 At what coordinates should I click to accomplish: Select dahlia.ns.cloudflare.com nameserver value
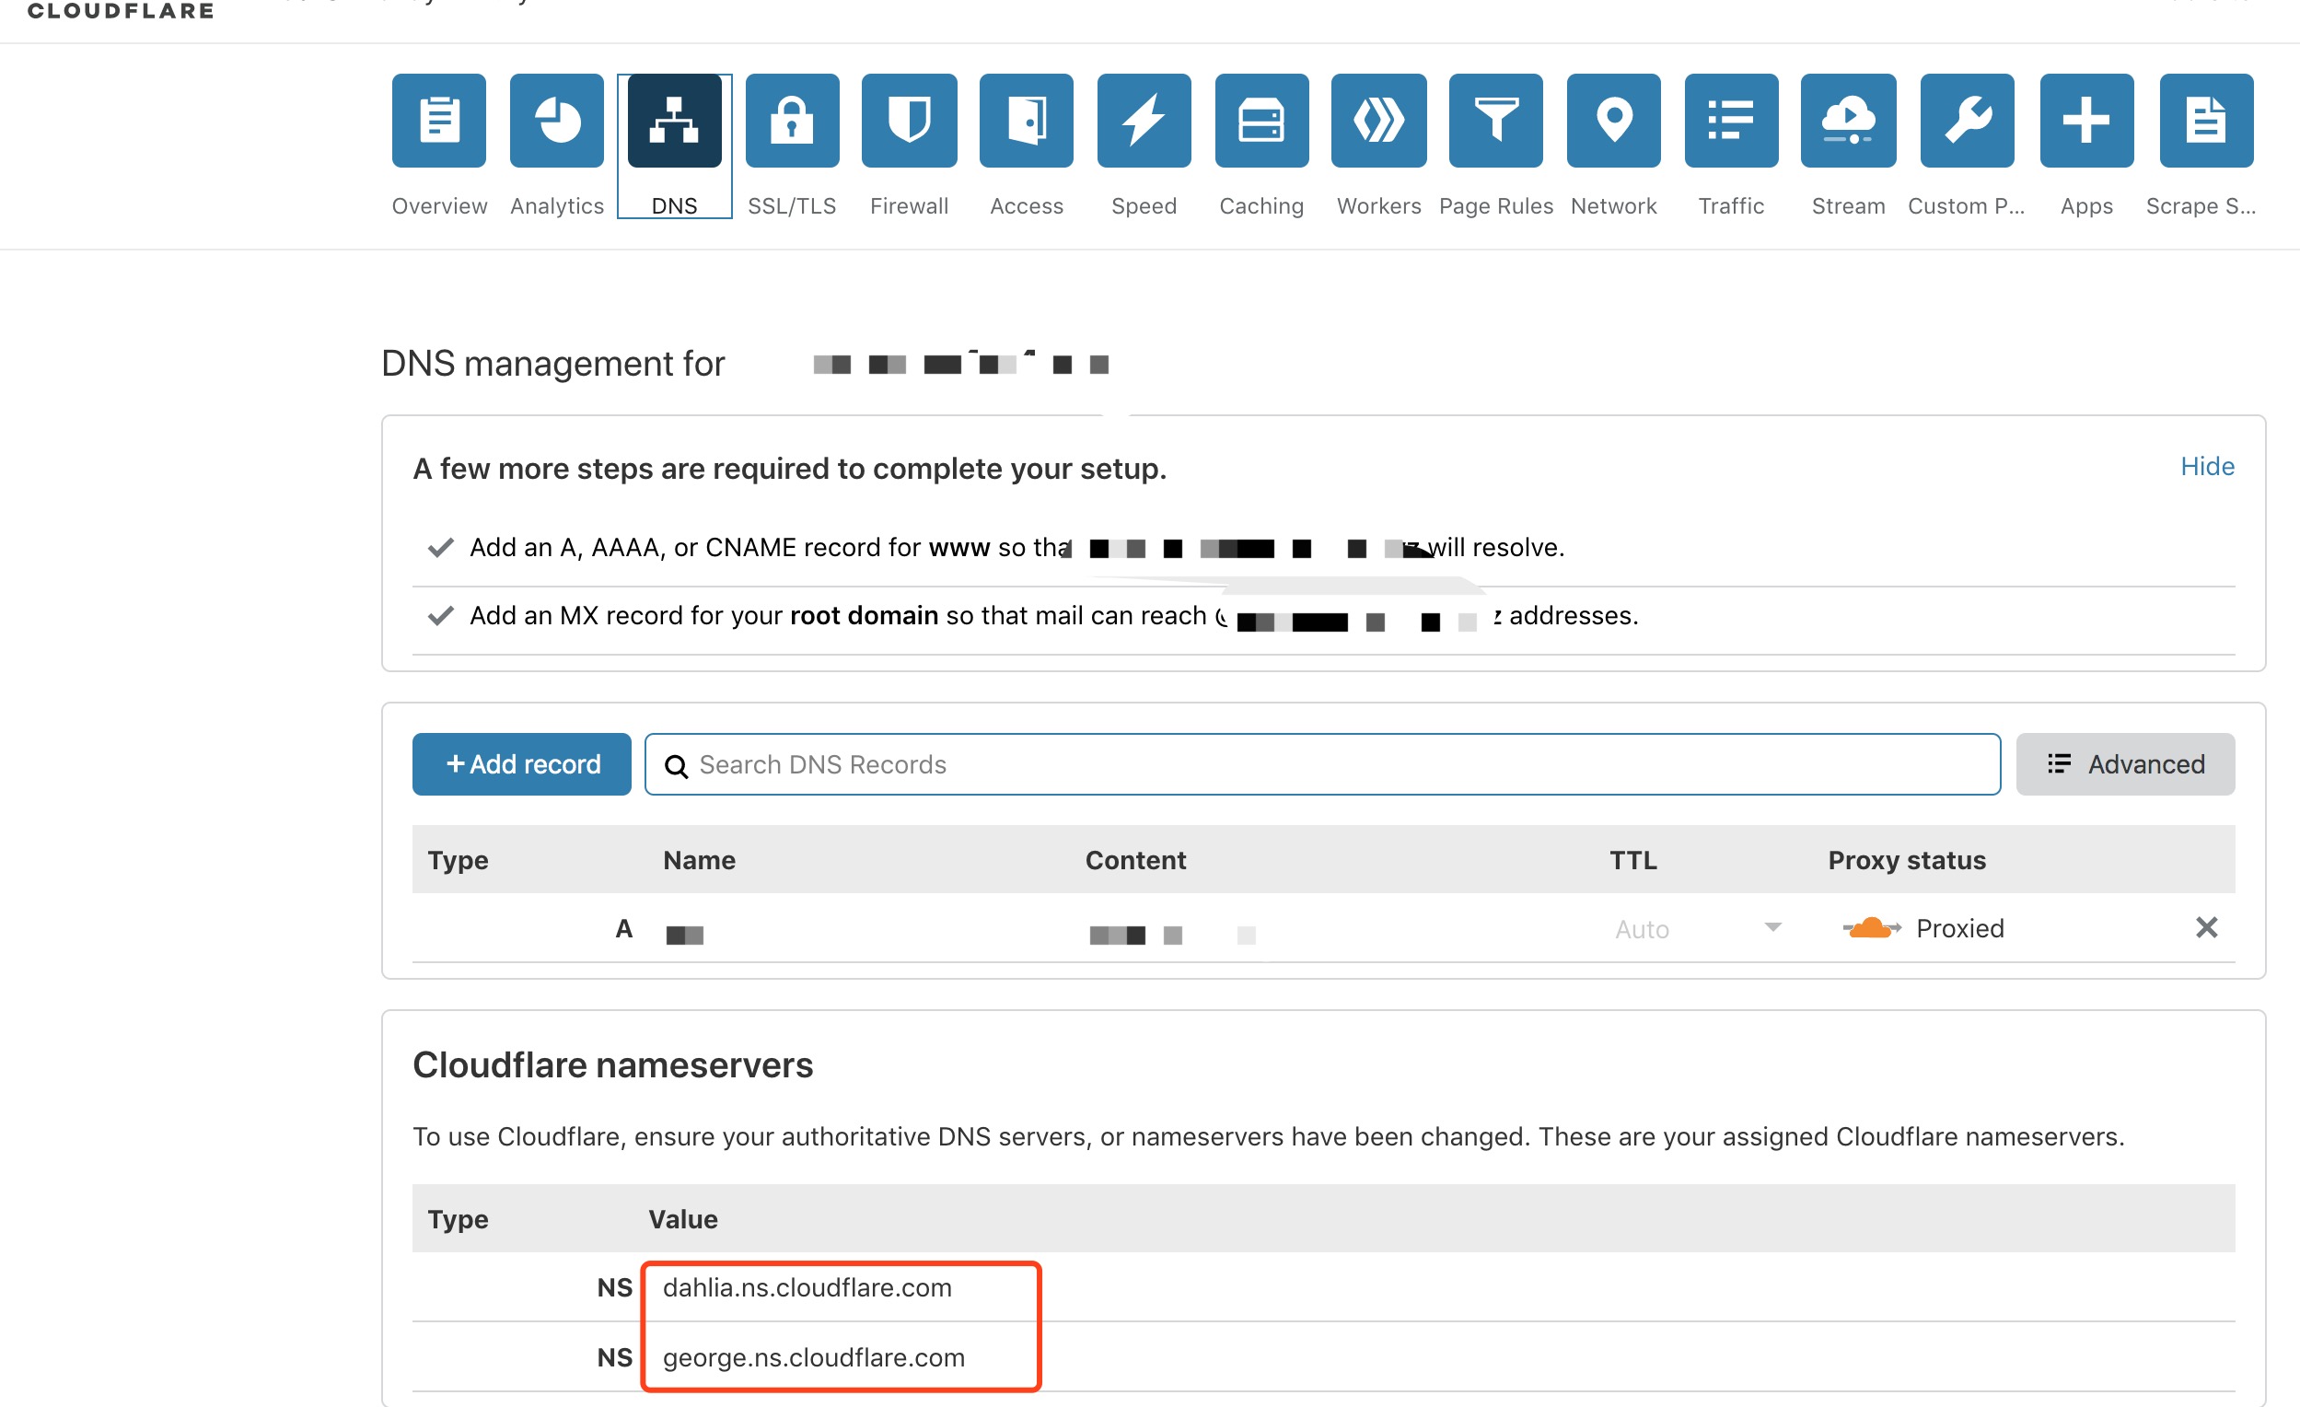807,1287
